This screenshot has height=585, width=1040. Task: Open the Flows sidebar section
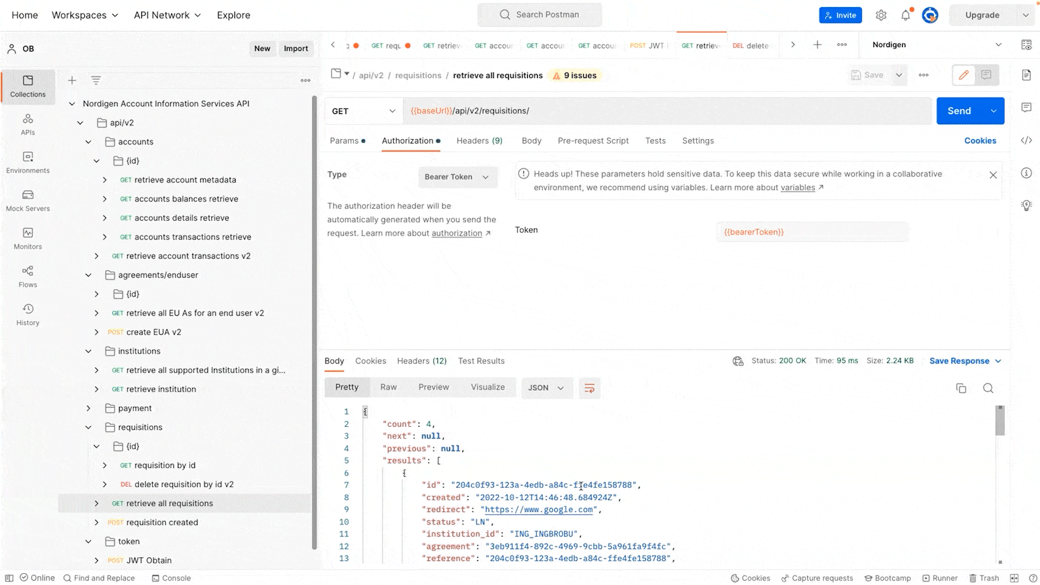tap(28, 276)
